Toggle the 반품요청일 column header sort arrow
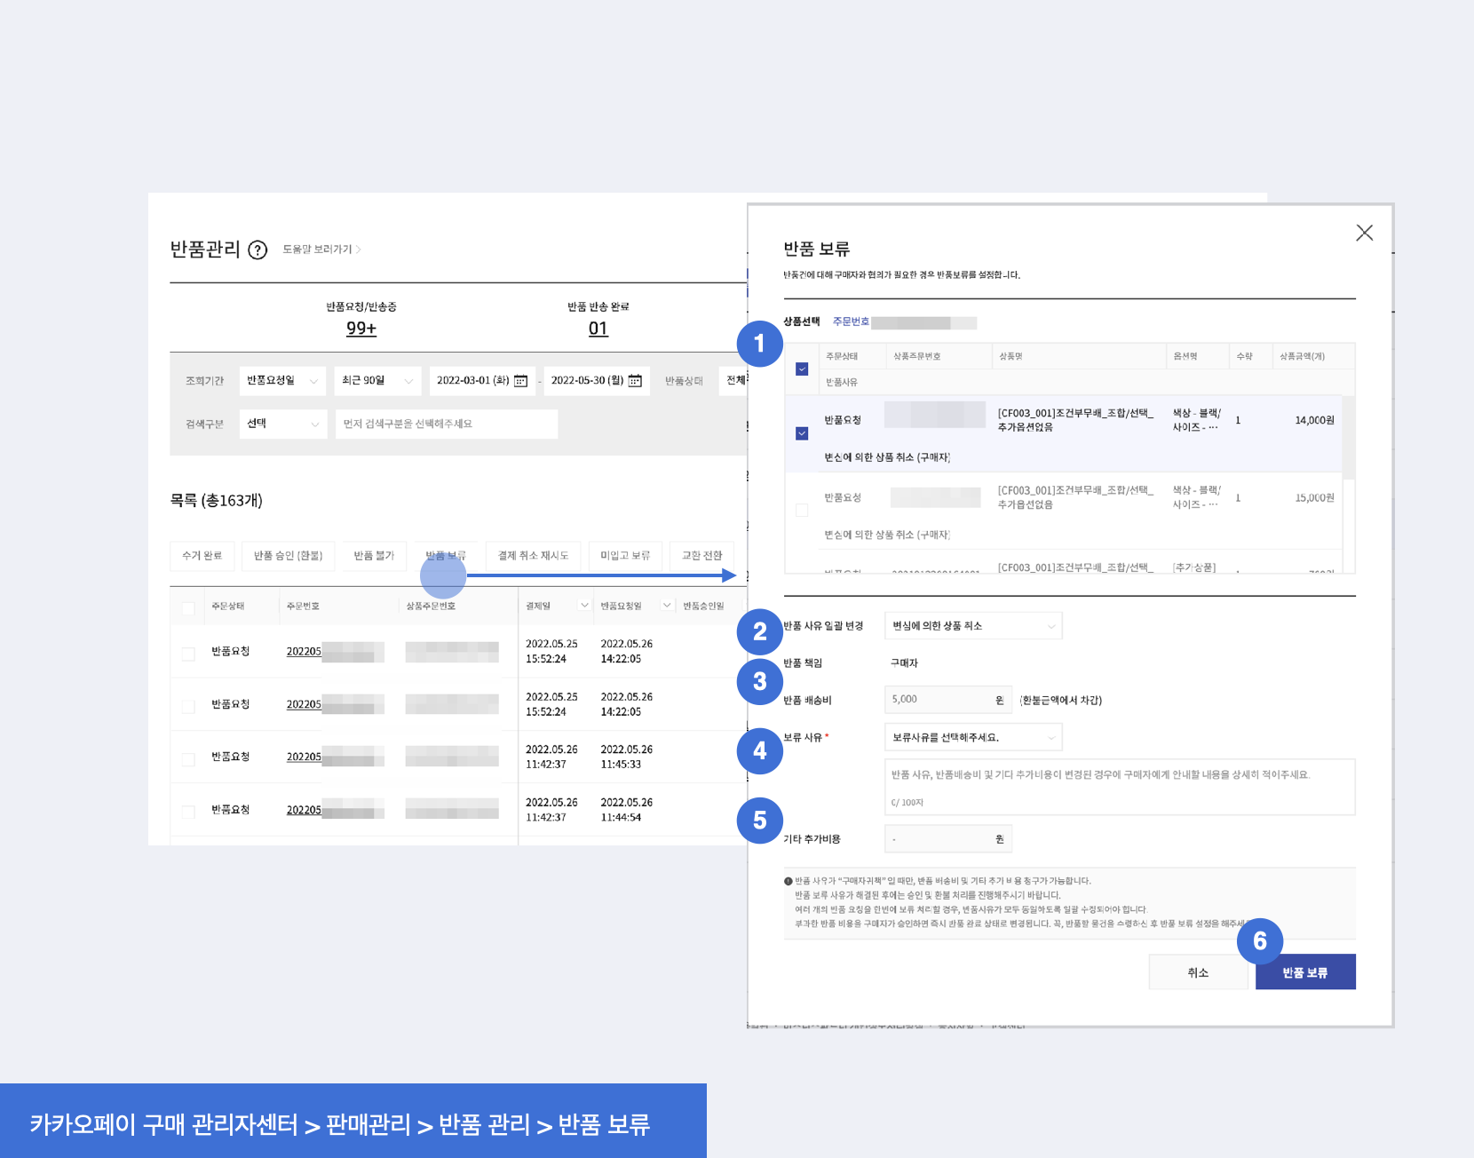The width and height of the screenshot is (1474, 1158). pyautogui.click(x=667, y=606)
